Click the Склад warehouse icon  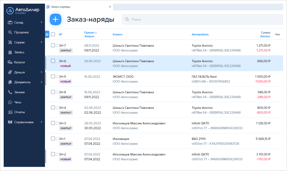pos(10,23)
